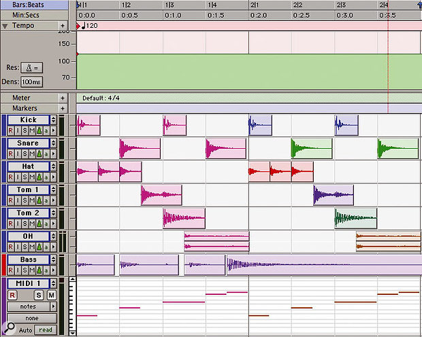The width and height of the screenshot is (422, 337).
Task: Open the Dens 100ms density selector
Action: tap(31, 82)
